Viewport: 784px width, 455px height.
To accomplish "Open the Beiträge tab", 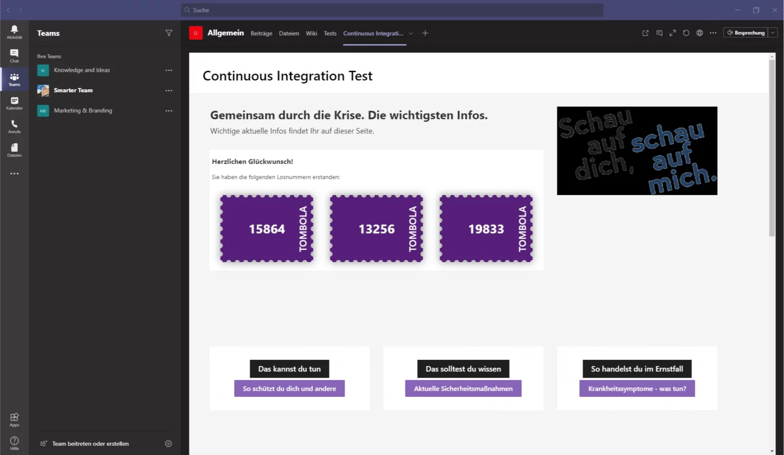I will pyautogui.click(x=261, y=33).
